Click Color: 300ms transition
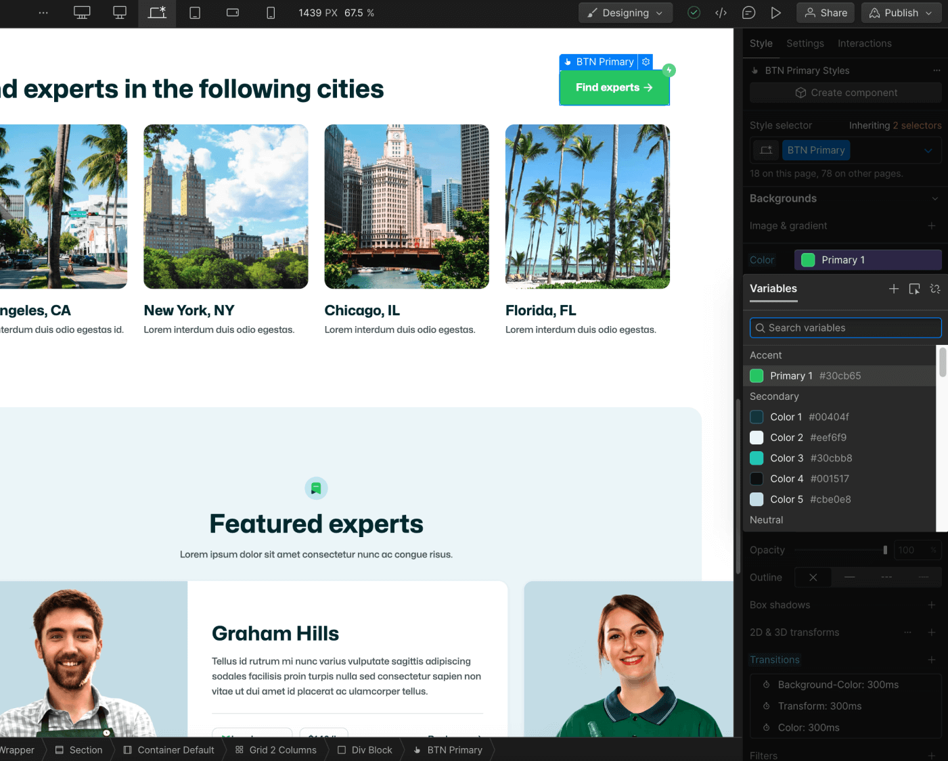The width and height of the screenshot is (948, 761). click(846, 727)
